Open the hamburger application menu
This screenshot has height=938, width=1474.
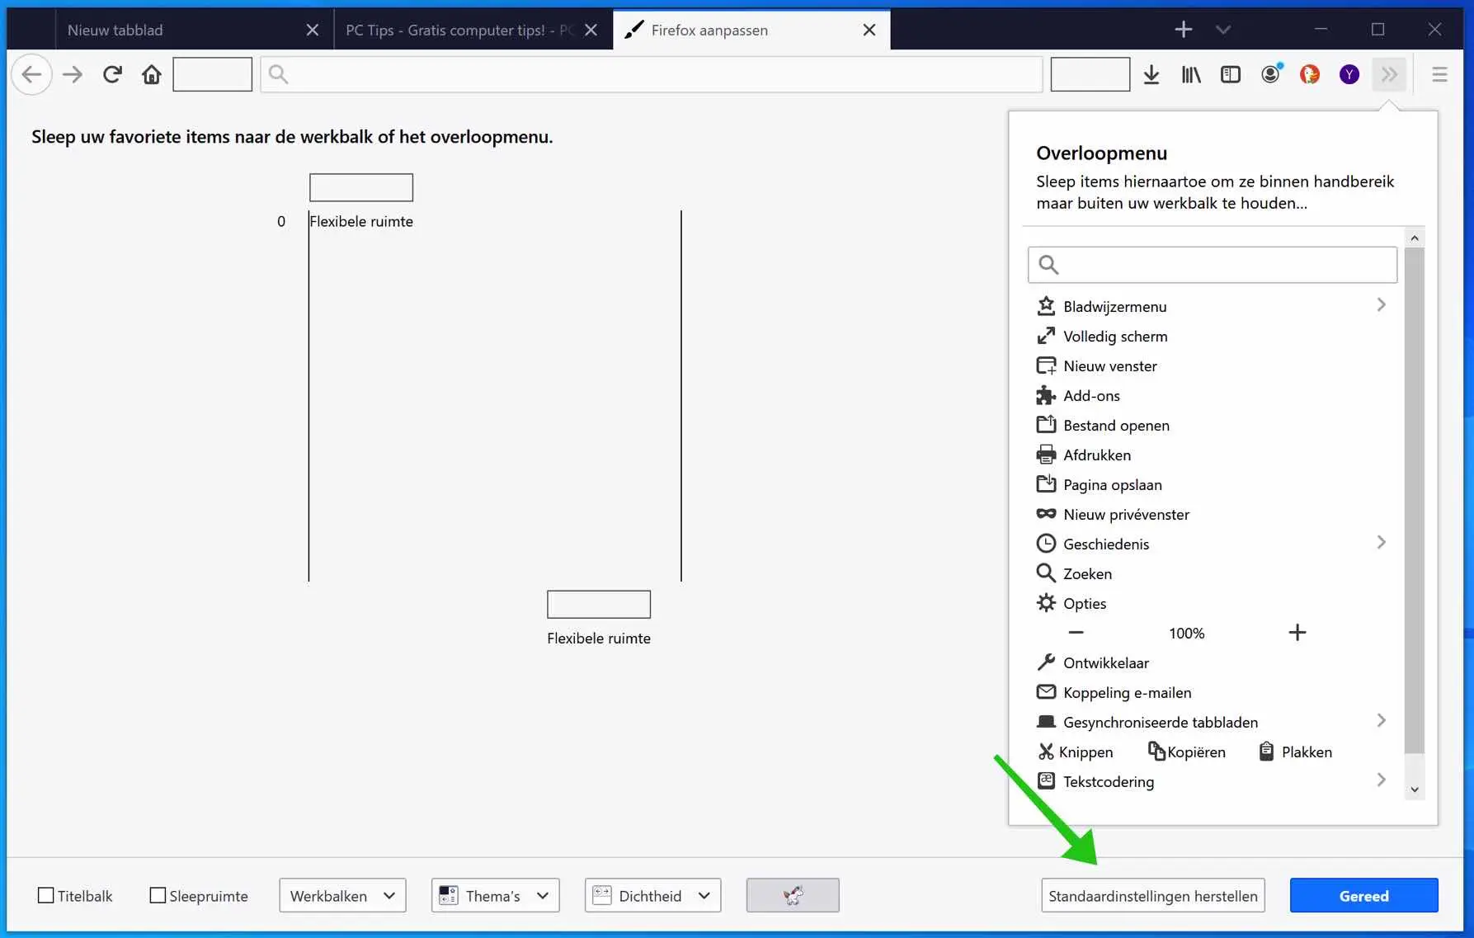pyautogui.click(x=1440, y=75)
